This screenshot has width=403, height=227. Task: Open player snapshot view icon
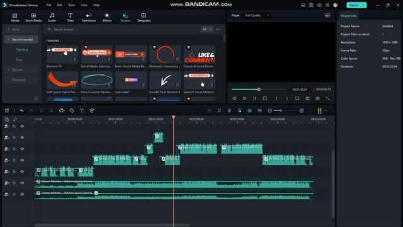point(327,15)
